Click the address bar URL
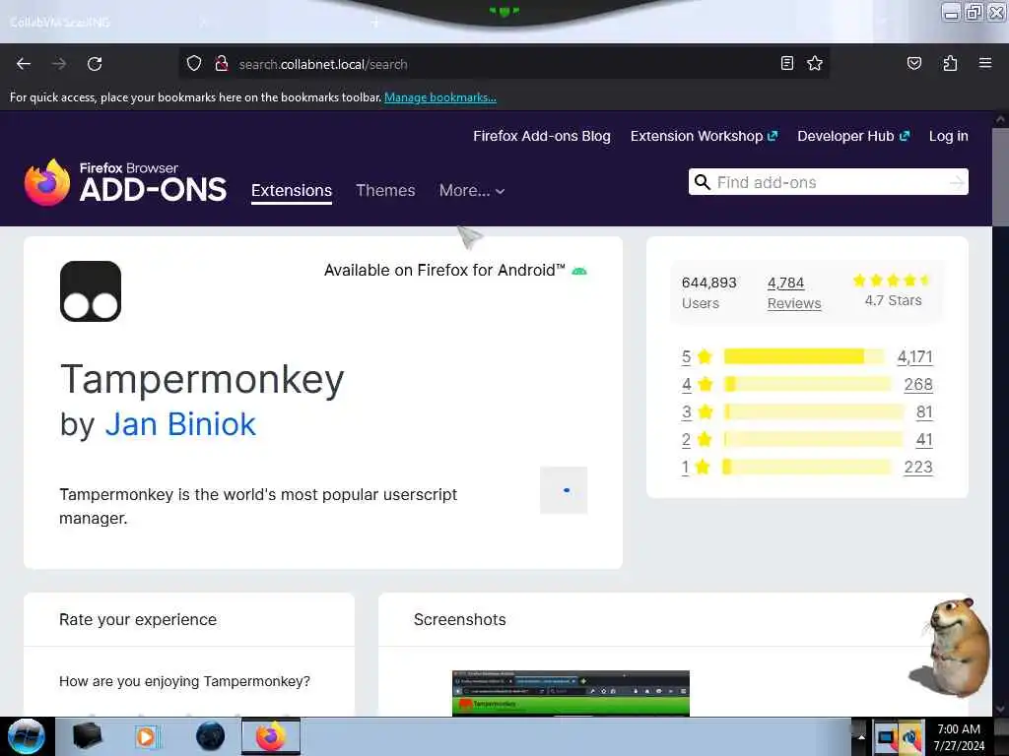This screenshot has width=1009, height=756. (x=323, y=64)
